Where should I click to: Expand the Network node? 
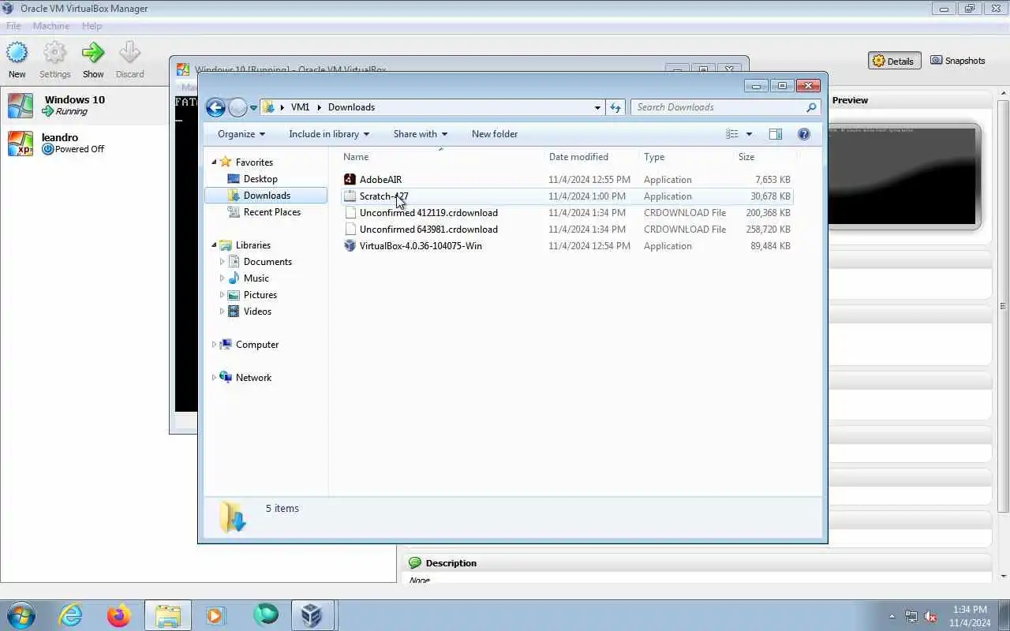(214, 378)
